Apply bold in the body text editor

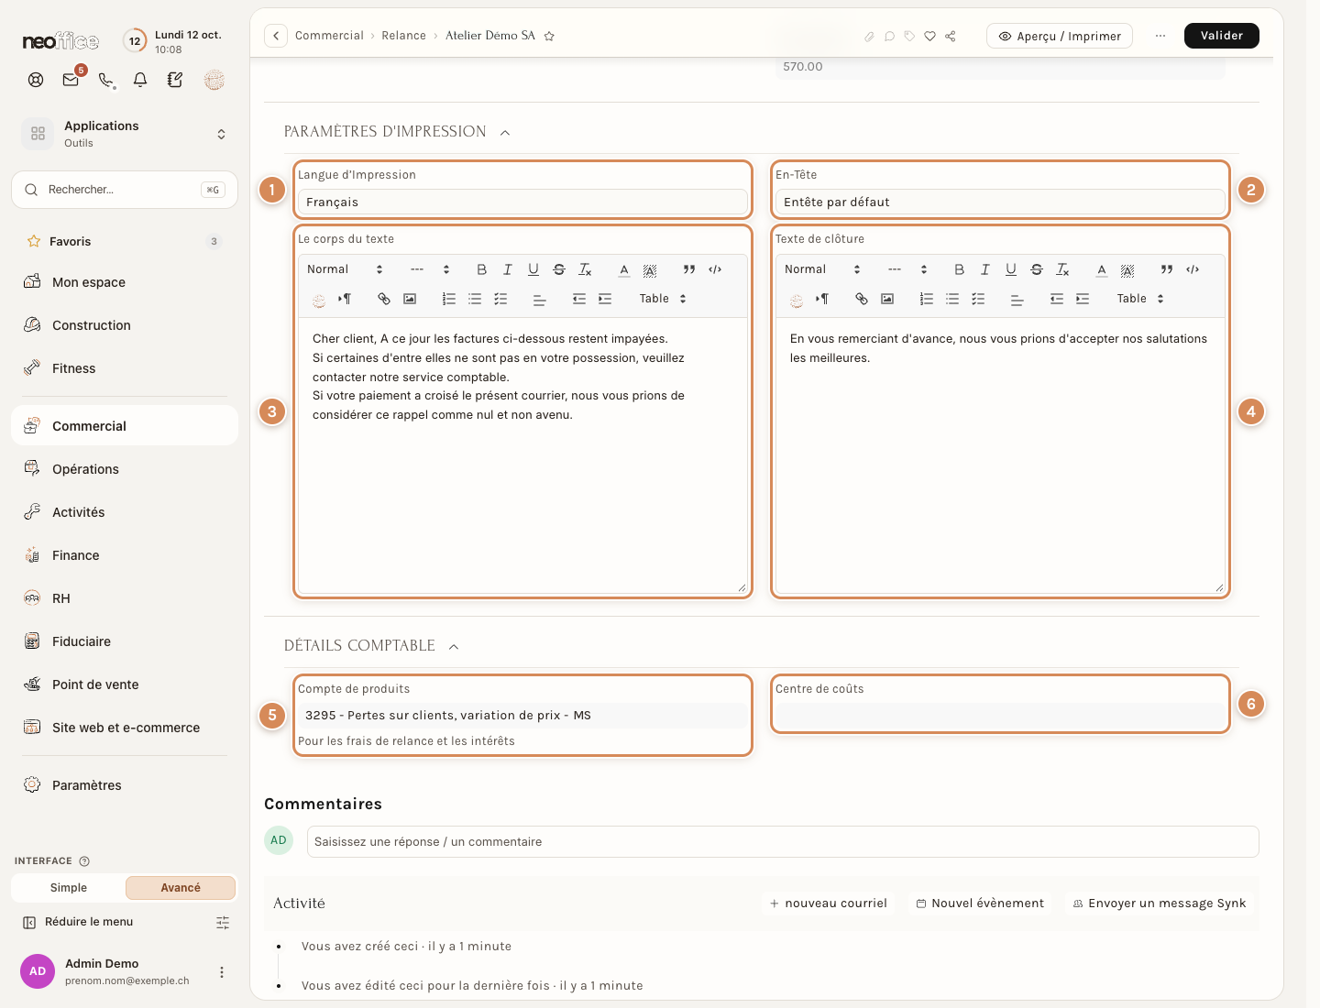(x=481, y=269)
